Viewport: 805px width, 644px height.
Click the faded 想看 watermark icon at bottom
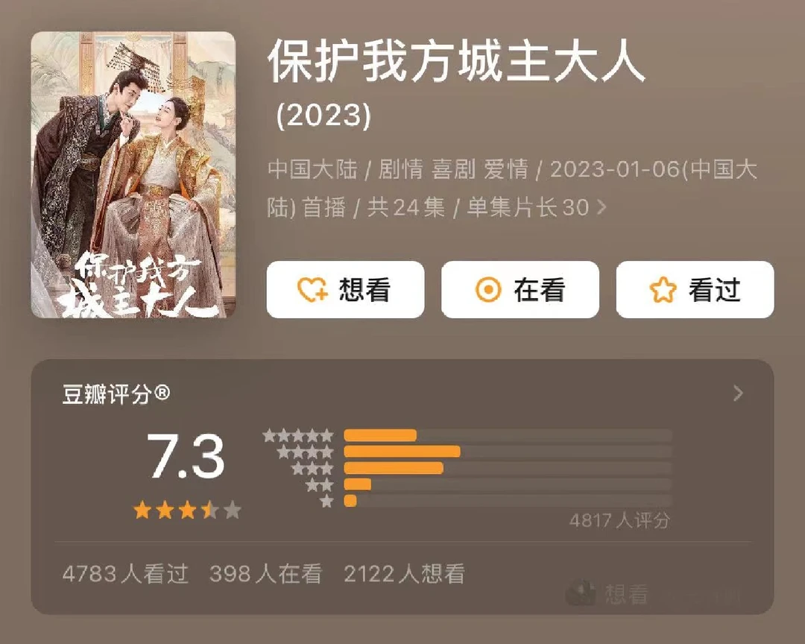pyautogui.click(x=580, y=593)
